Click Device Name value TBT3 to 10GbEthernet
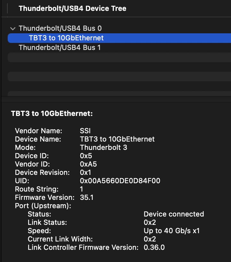 pos(117,139)
